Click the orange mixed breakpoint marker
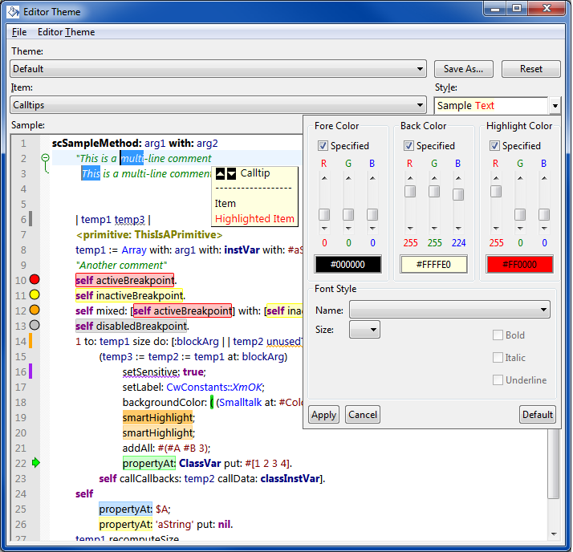The width and height of the screenshot is (573, 552). (35, 310)
